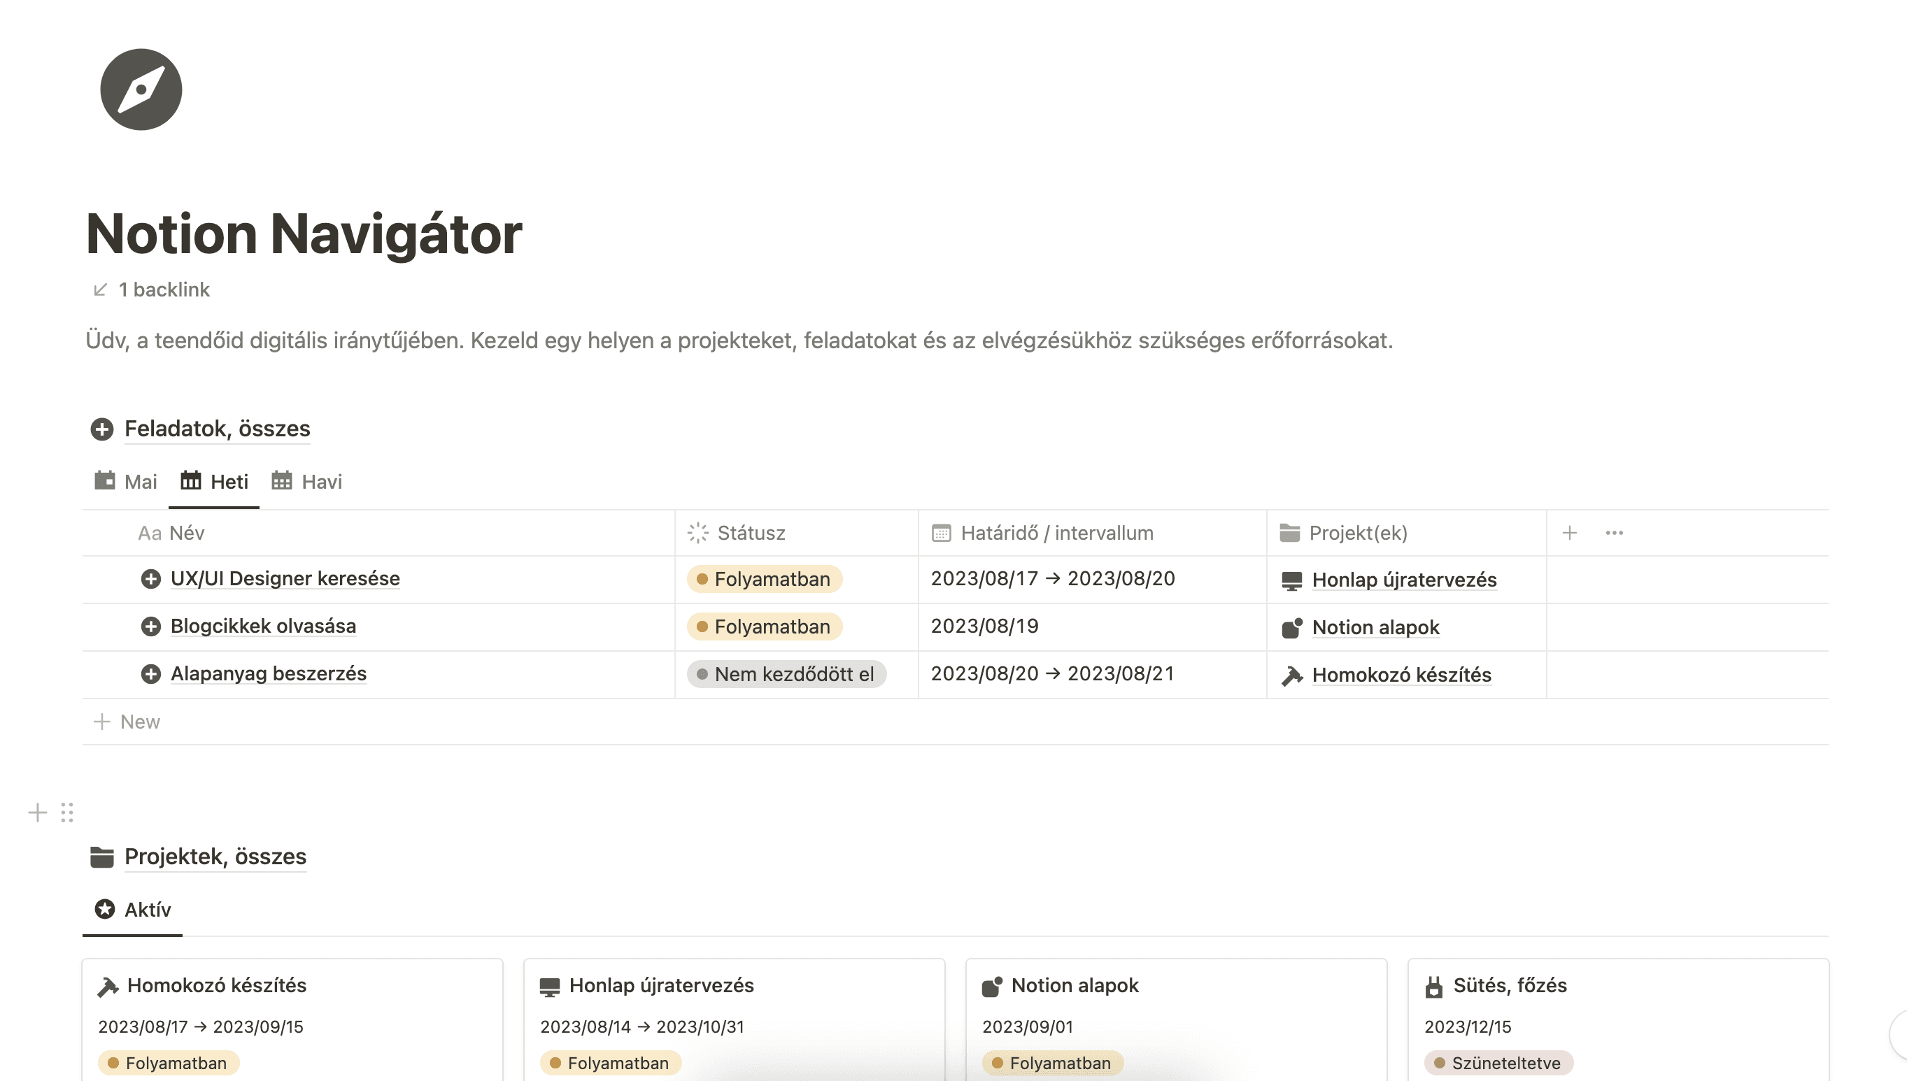Open the Honlap újratervezés project card

[x=734, y=1020]
